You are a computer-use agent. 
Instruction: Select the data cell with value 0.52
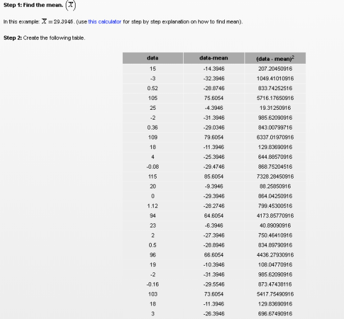pyautogui.click(x=153, y=88)
